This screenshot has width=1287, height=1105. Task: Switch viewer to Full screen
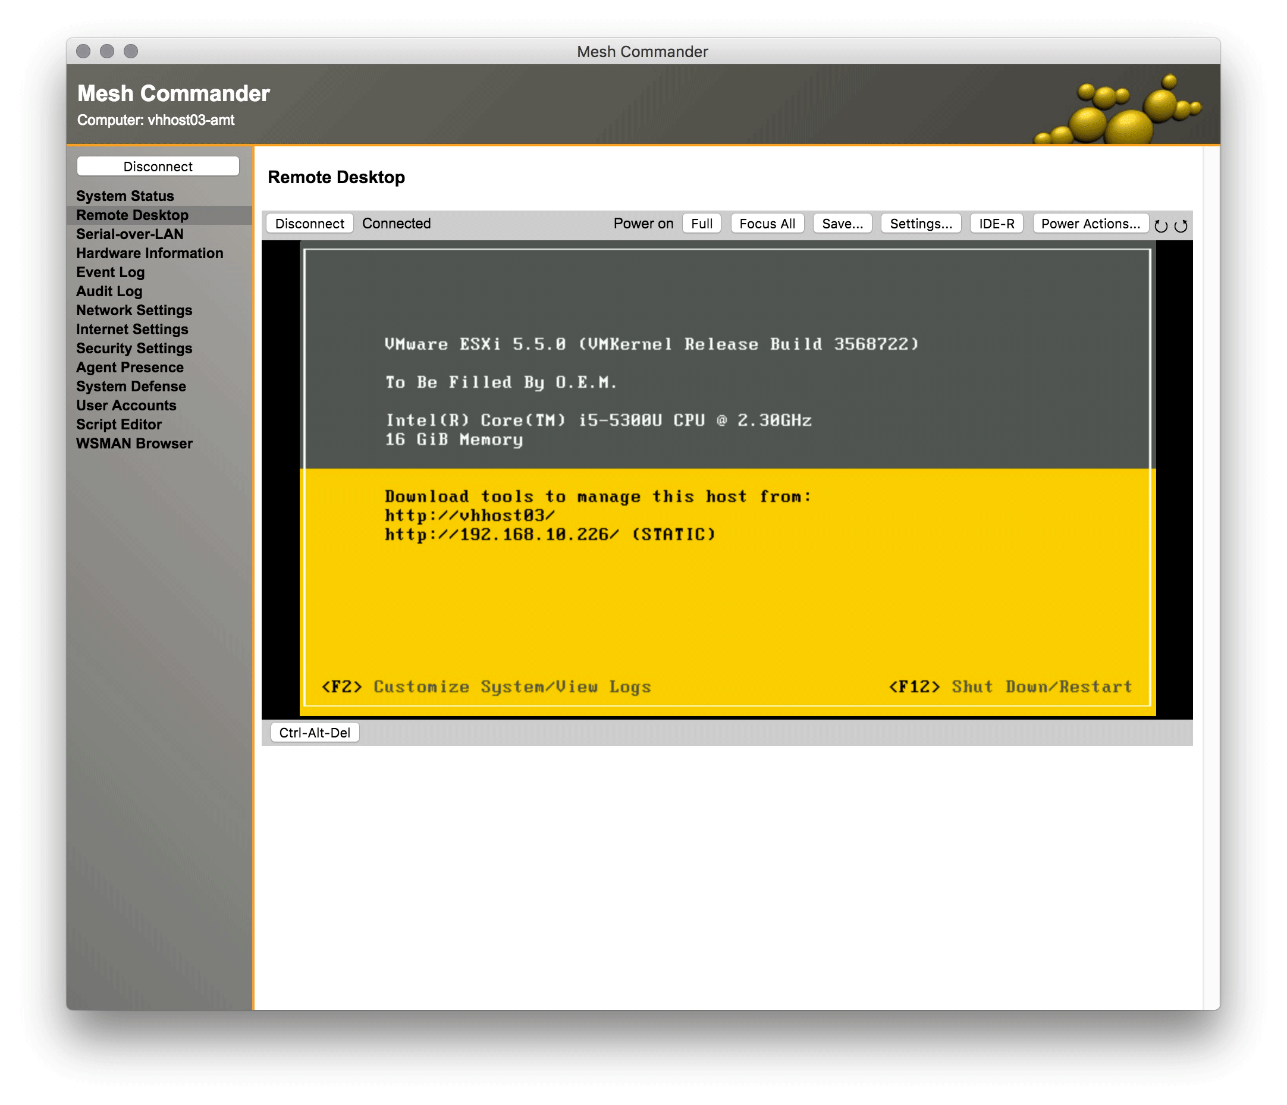pyautogui.click(x=701, y=224)
